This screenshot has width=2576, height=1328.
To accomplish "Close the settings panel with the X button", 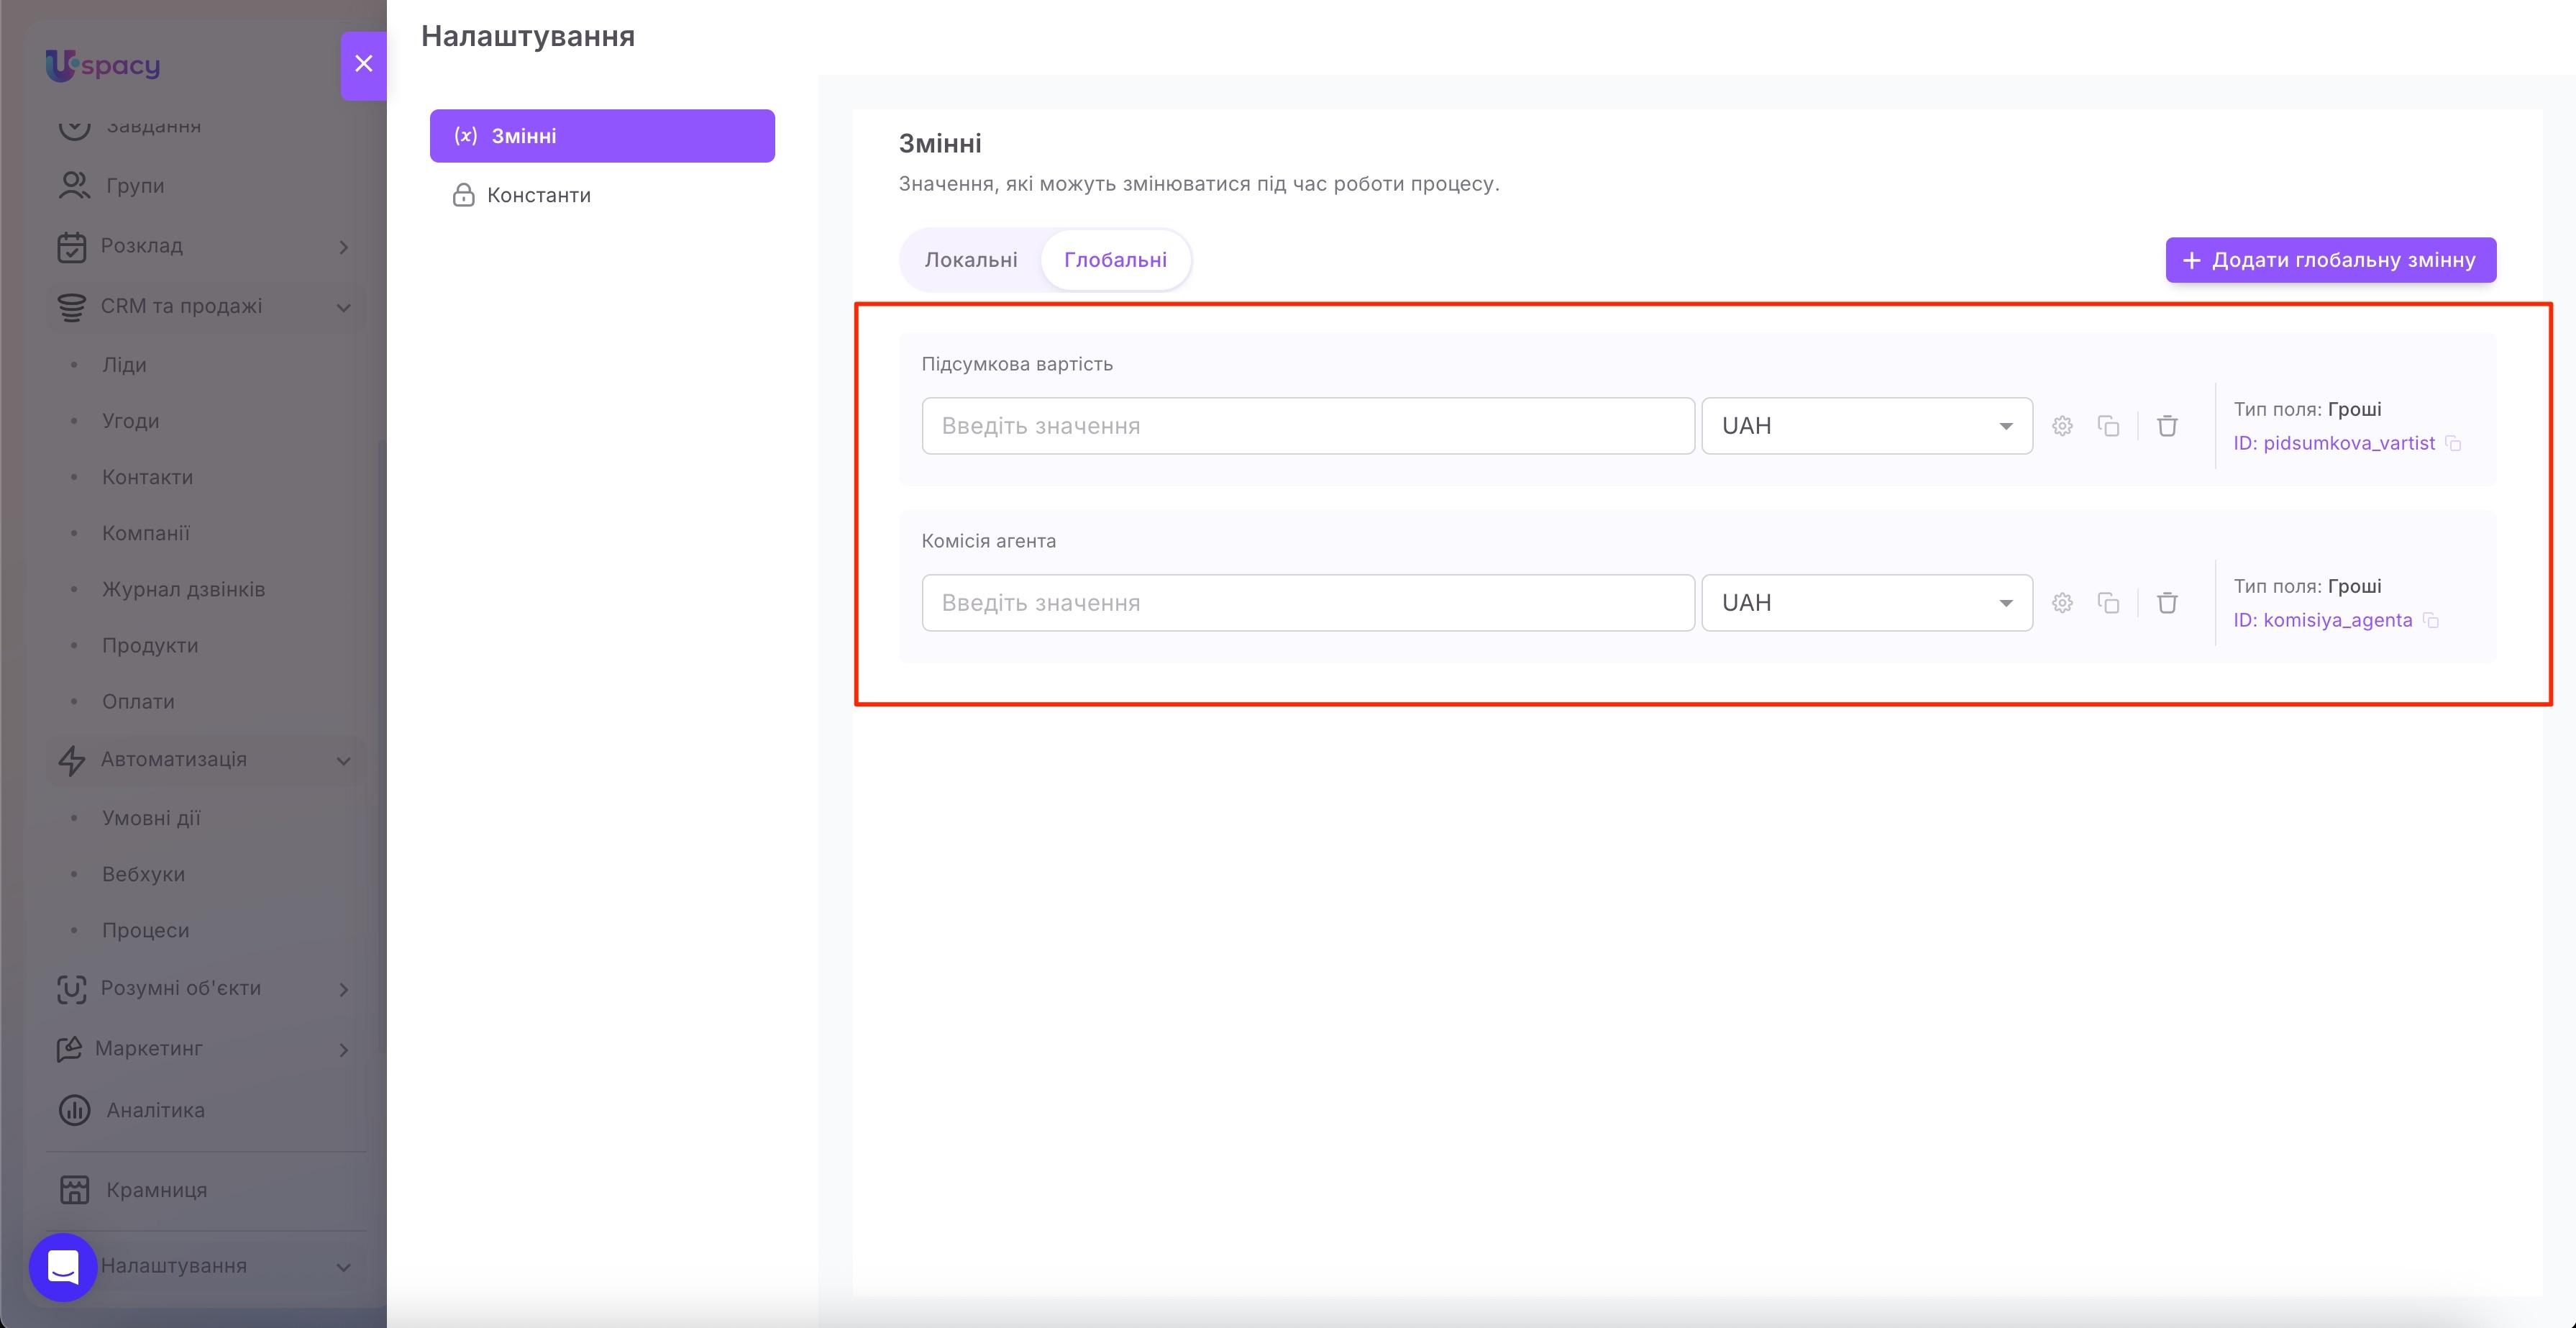I will point(363,65).
